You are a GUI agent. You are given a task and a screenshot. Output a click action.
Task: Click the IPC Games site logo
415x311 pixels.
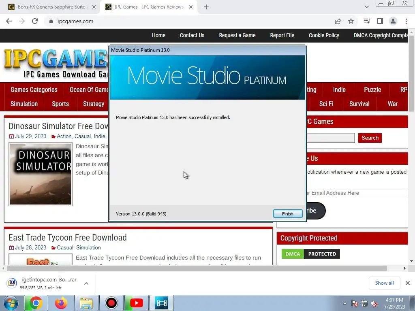point(56,64)
